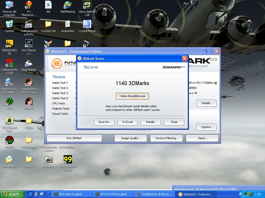Image resolution: width=265 pixels, height=198 pixels.
Task: Select the TextureFilte... desktop label
Action: click(68, 147)
